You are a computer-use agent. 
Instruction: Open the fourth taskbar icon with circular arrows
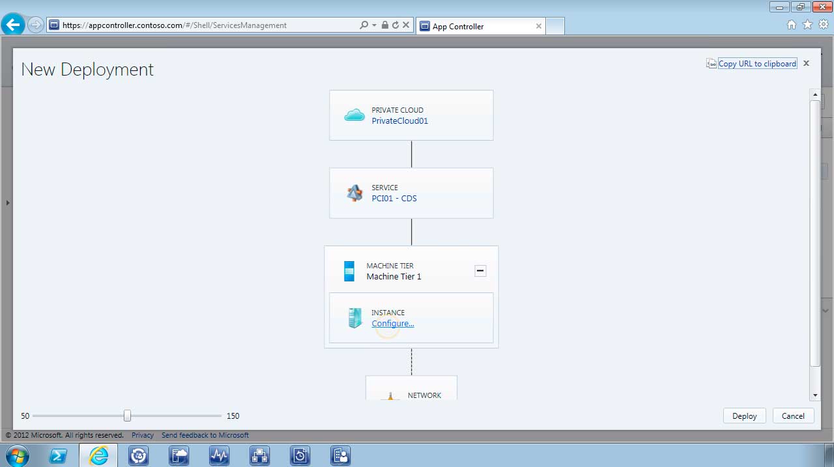[138, 455]
